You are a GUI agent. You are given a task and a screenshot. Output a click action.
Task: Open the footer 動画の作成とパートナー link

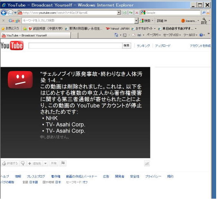82,176
